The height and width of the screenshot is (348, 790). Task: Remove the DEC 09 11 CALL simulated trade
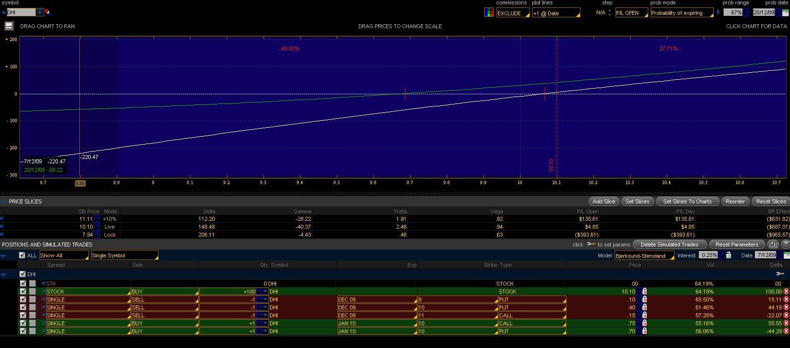tap(786, 315)
